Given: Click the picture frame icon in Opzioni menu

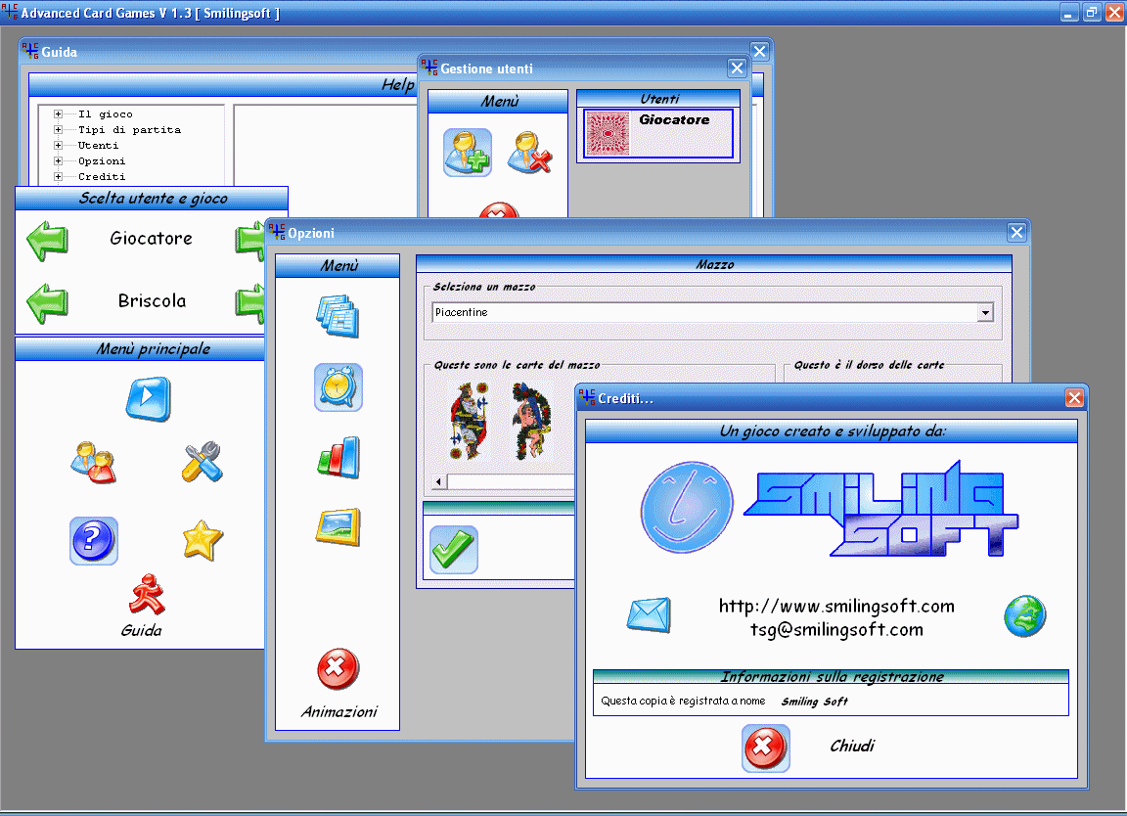Looking at the screenshot, I should (x=338, y=527).
